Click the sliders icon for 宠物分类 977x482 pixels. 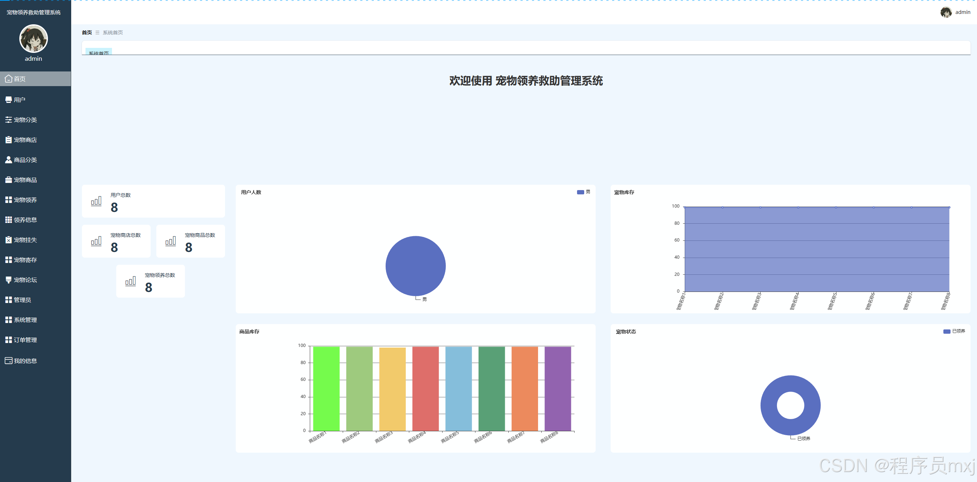[8, 120]
